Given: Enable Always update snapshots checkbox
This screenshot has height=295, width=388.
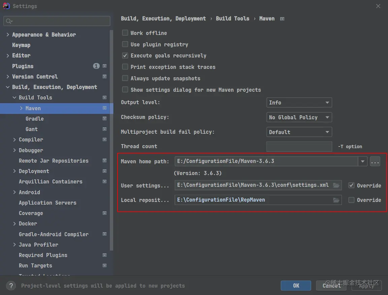Looking at the screenshot, I should [125, 78].
